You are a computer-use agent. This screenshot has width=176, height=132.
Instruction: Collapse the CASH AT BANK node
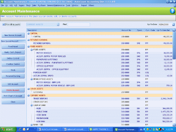tap(32, 105)
